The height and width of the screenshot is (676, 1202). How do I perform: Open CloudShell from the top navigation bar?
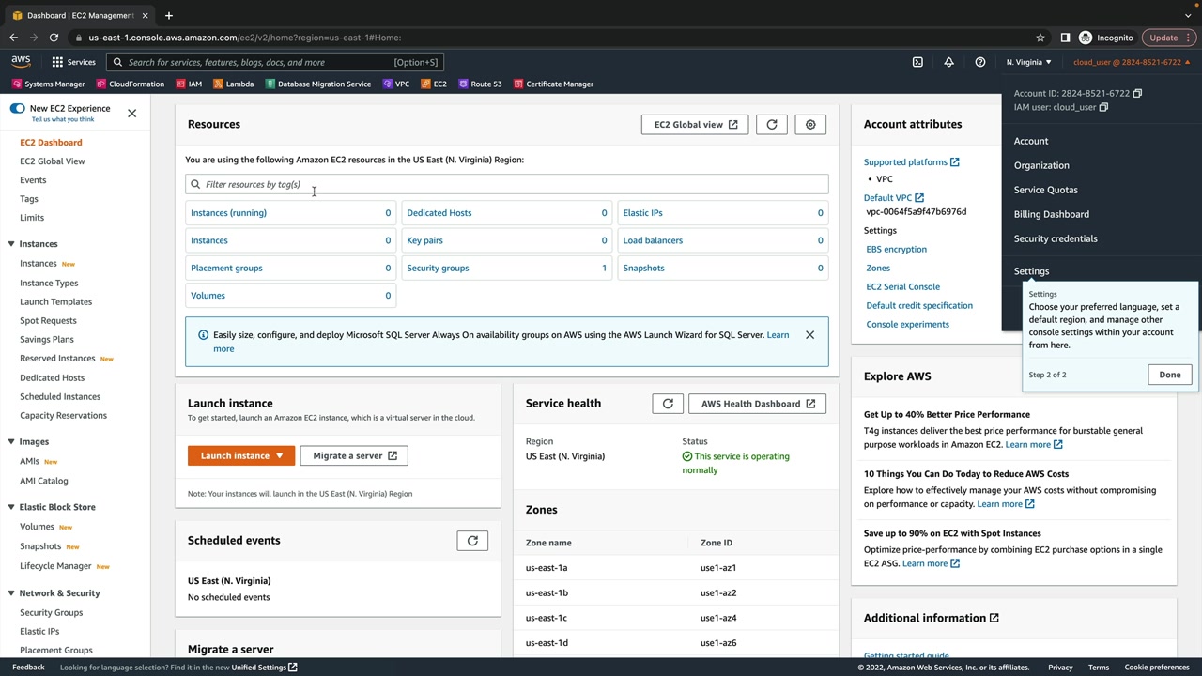pyautogui.click(x=917, y=62)
